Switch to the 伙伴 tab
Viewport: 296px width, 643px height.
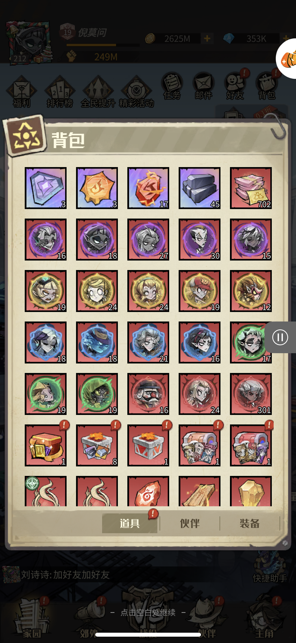(190, 523)
